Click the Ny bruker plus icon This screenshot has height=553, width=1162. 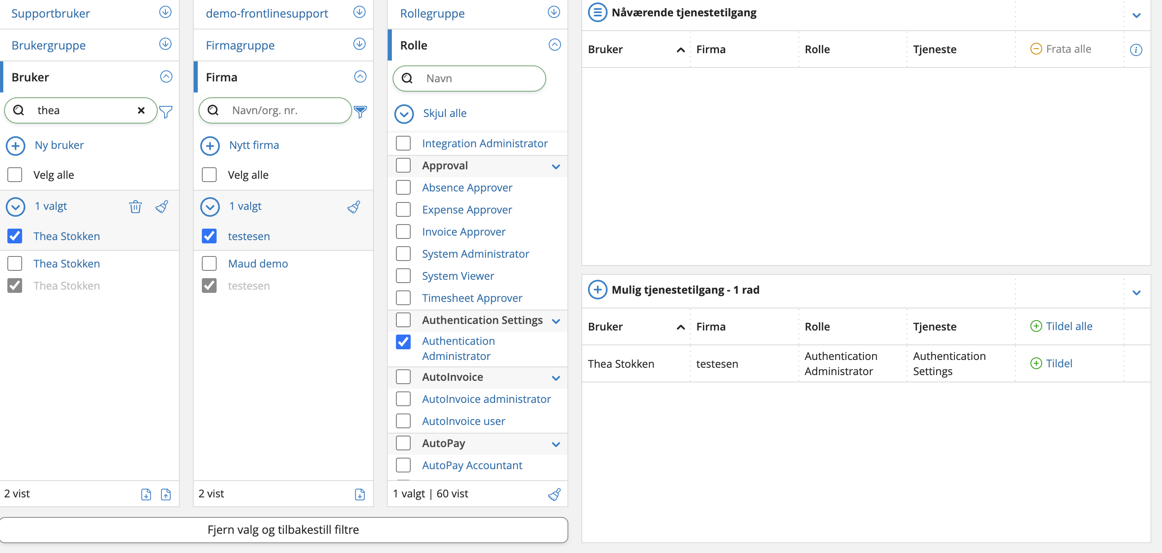[16, 146]
